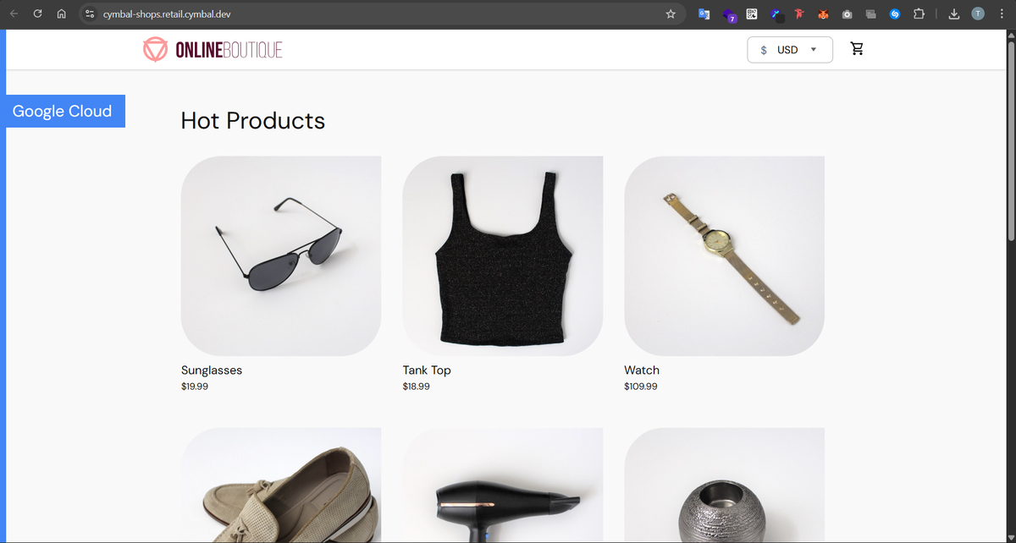Viewport: 1016px width, 543px height.
Task: Open the Watch product image
Action: tap(725, 255)
